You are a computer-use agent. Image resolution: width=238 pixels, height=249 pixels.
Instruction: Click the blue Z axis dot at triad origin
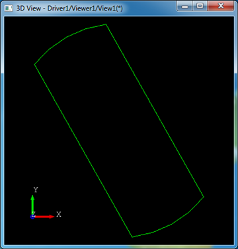tap(32, 217)
